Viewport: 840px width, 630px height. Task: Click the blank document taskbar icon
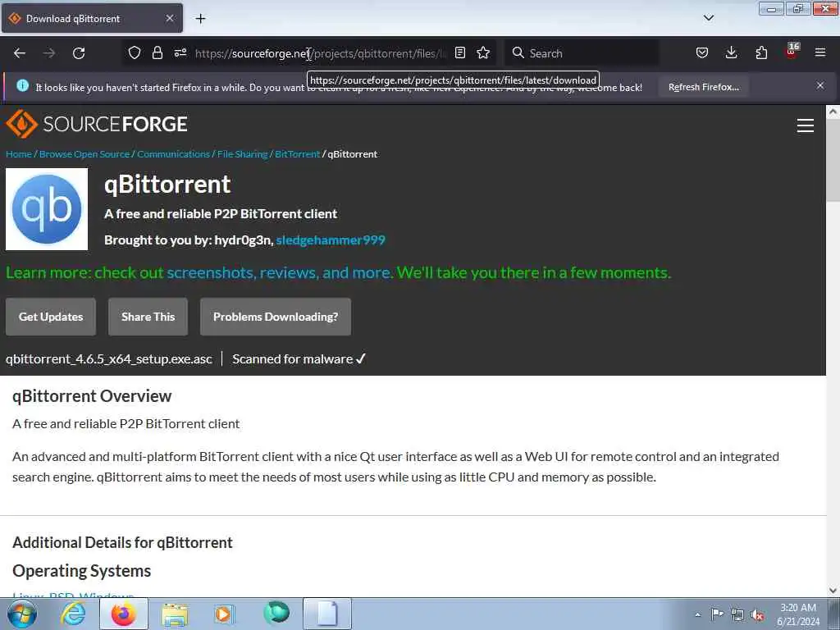tap(327, 614)
